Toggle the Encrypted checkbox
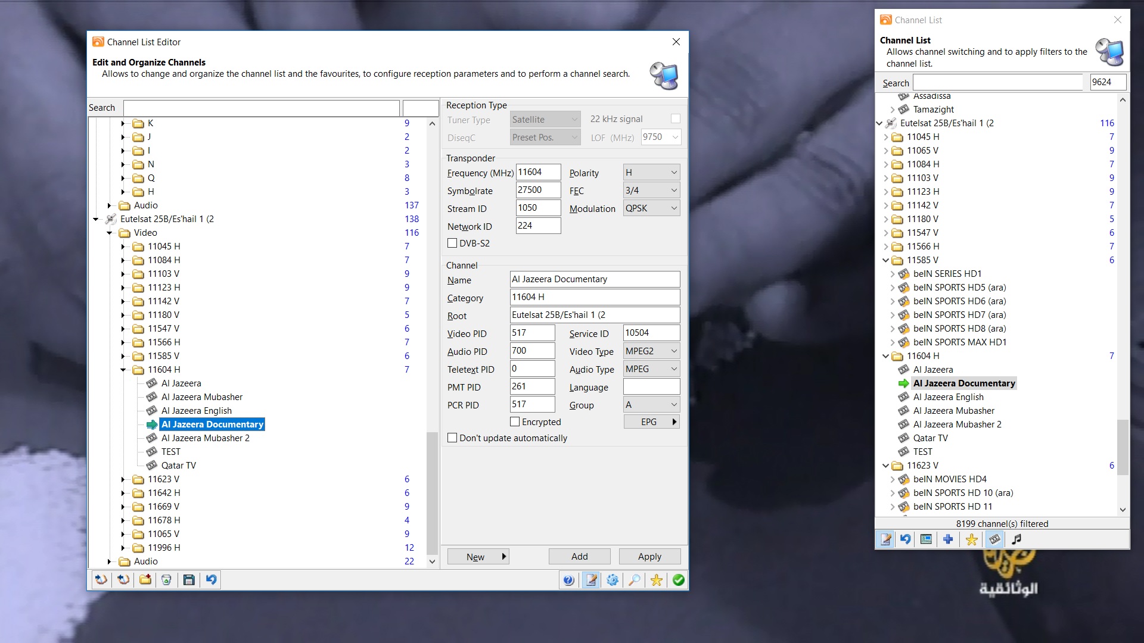 (515, 422)
